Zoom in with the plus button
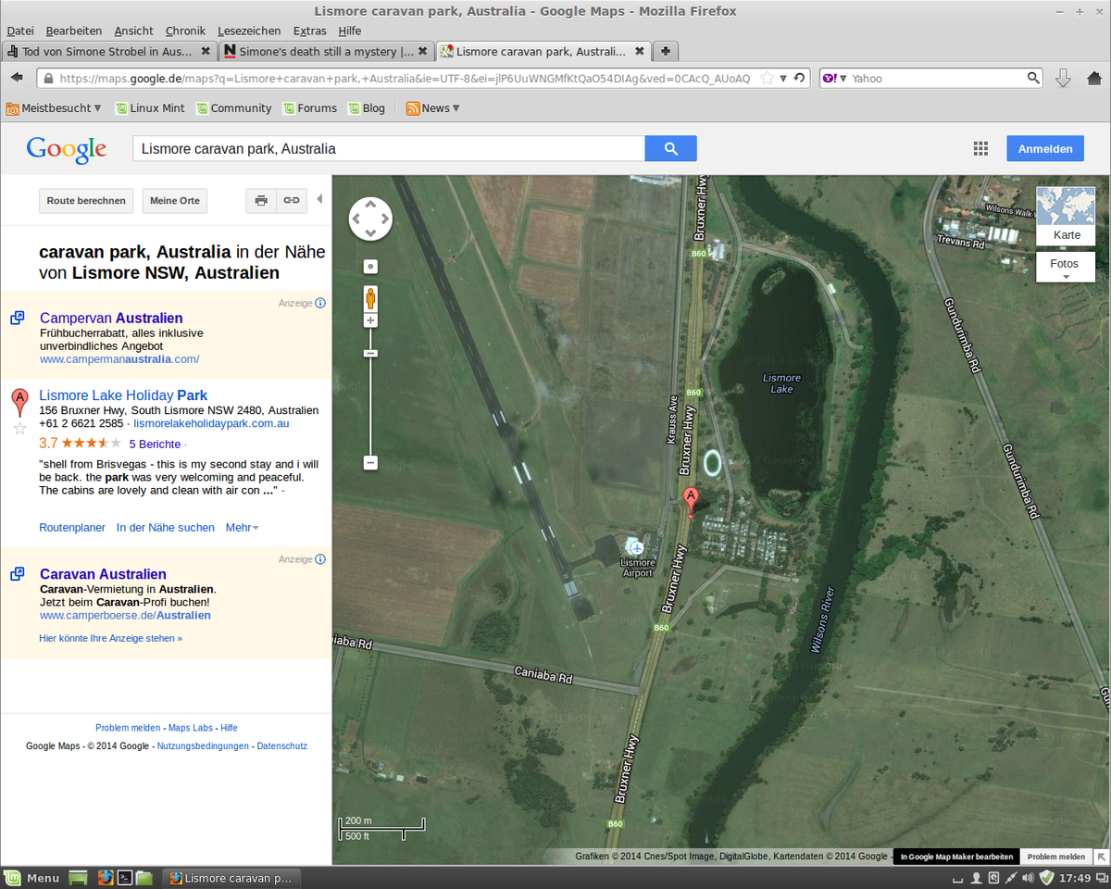Viewport: 1111px width, 889px height. (x=370, y=320)
